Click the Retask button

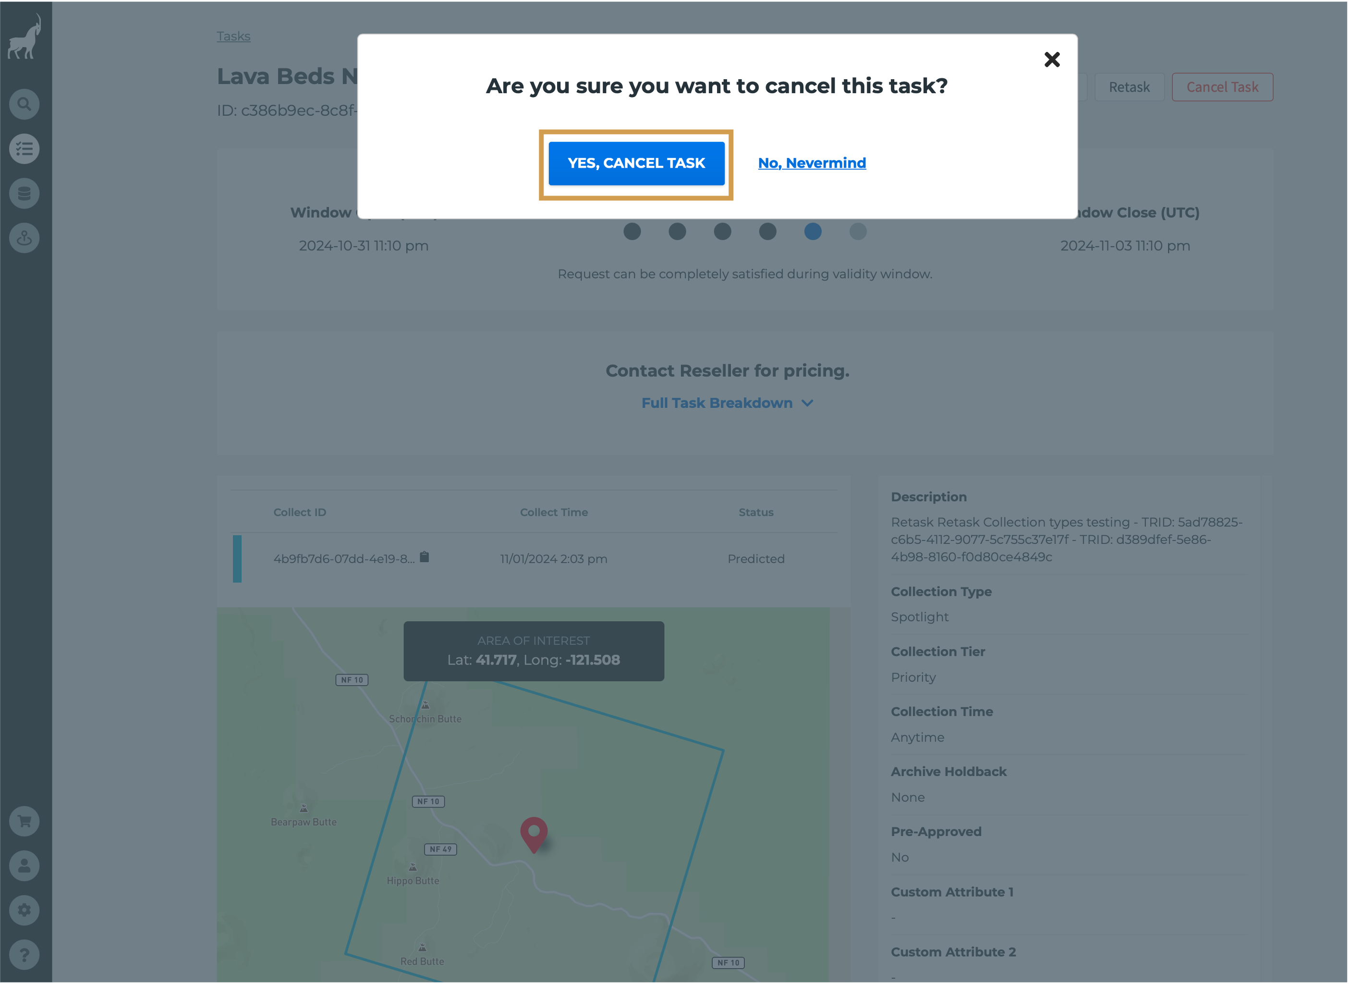[x=1130, y=87]
